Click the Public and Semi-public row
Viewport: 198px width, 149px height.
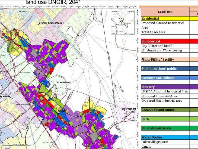(165, 69)
